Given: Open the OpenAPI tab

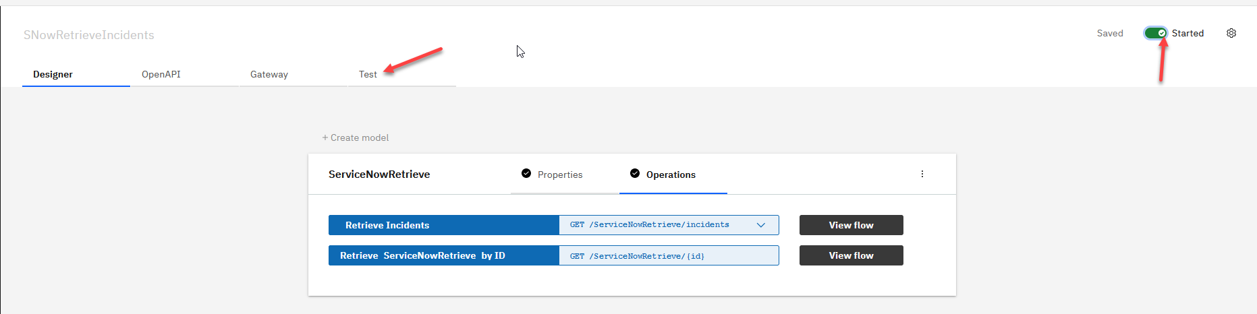Looking at the screenshot, I should tap(161, 74).
